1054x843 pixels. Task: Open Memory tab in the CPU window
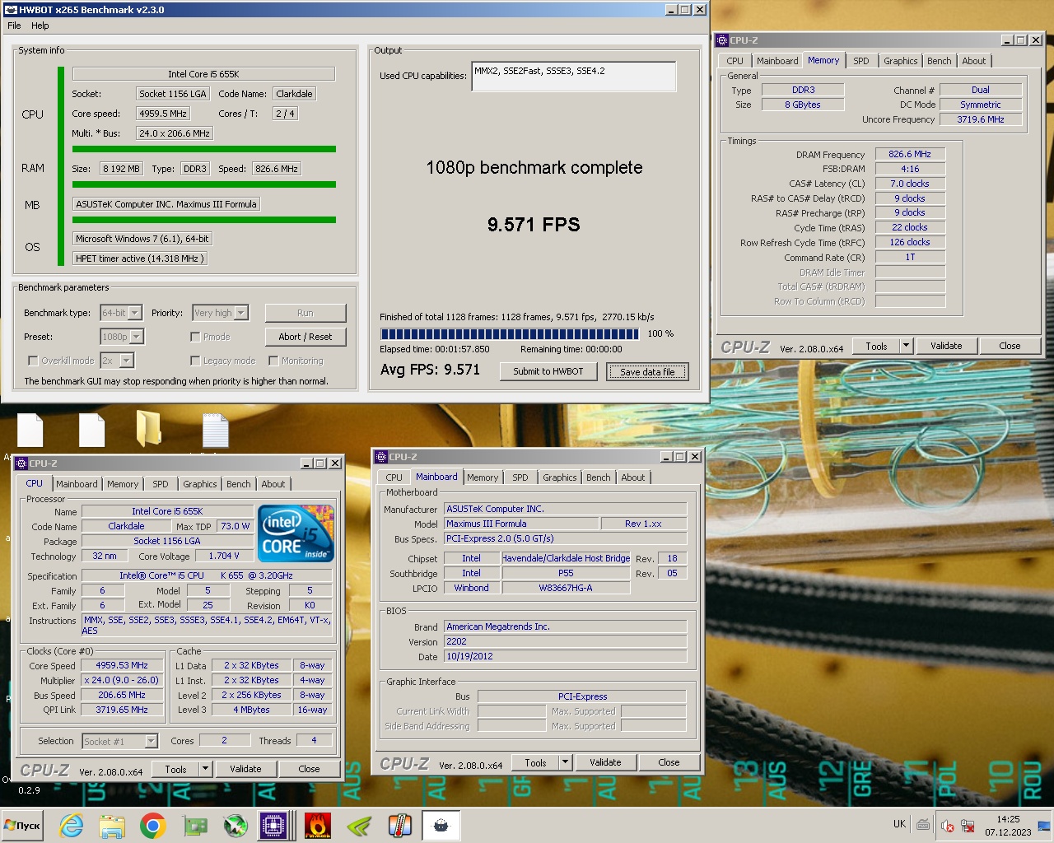point(123,484)
